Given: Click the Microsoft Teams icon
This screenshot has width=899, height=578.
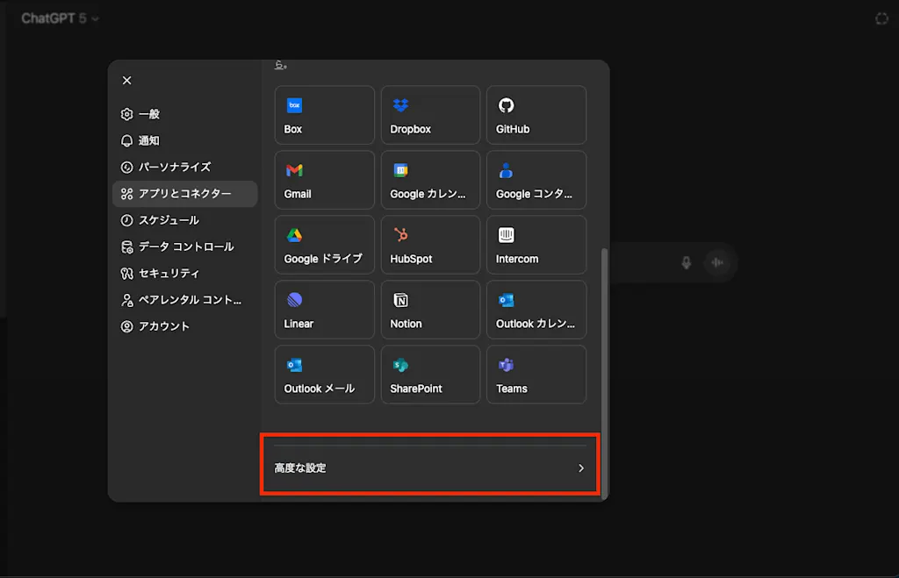Looking at the screenshot, I should (x=506, y=364).
